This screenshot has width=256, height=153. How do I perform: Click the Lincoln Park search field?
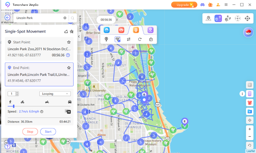[x=39, y=18]
